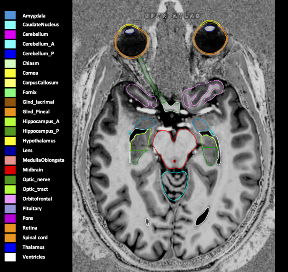Click the Cerebellum magenta swatch
The width and height of the screenshot is (288, 272).
(10, 35)
